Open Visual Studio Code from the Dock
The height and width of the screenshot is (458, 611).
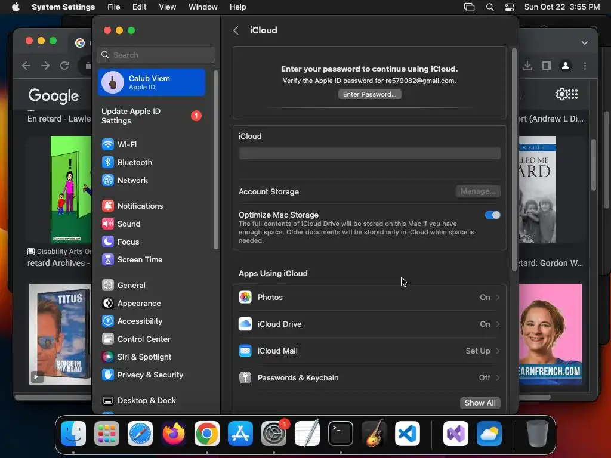coord(408,434)
